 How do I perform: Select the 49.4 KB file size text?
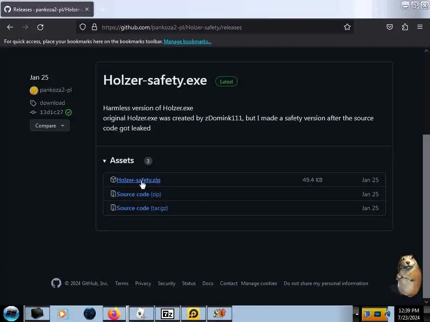[x=312, y=180]
